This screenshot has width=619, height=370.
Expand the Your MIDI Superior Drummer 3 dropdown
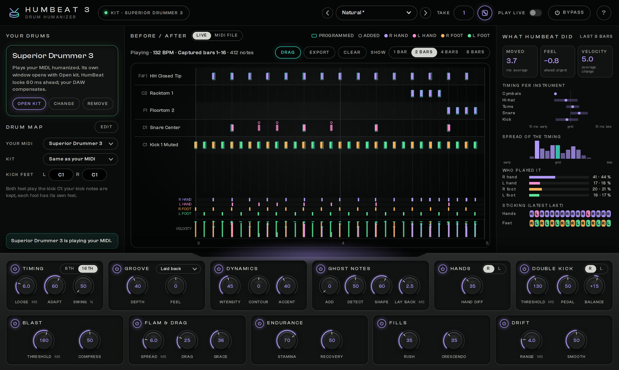80,144
